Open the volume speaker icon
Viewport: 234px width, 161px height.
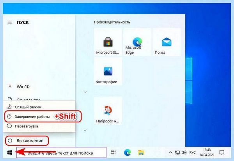coord(184,152)
